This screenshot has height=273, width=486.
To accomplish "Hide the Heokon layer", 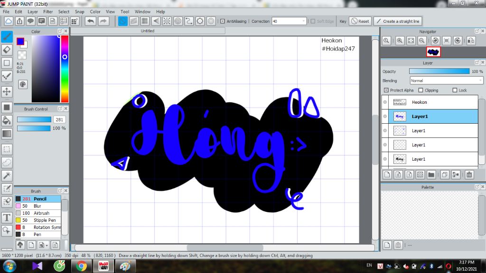I will pyautogui.click(x=385, y=102).
